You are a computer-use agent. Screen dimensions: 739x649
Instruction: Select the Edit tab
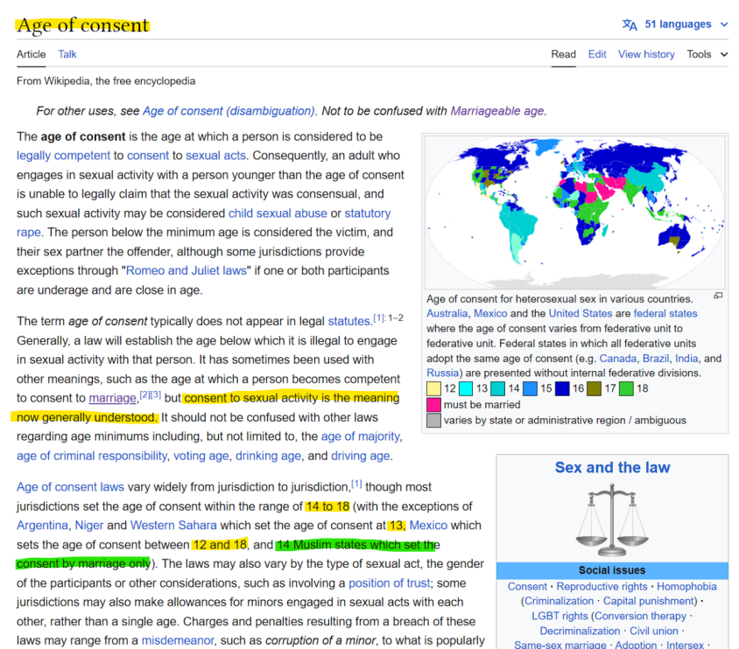click(x=597, y=54)
